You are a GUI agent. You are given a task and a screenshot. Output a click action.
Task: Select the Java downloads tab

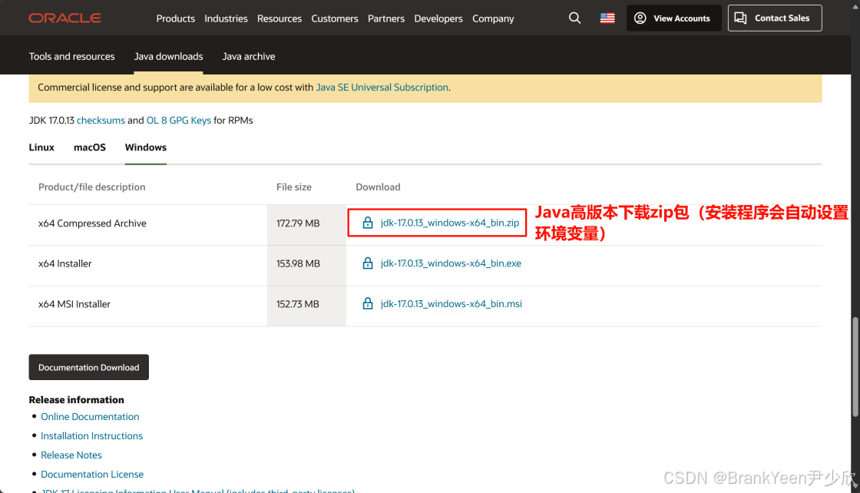pyautogui.click(x=168, y=57)
